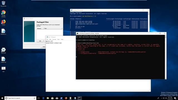
Task: Open File Explorer from the taskbar
Action: click(48, 98)
